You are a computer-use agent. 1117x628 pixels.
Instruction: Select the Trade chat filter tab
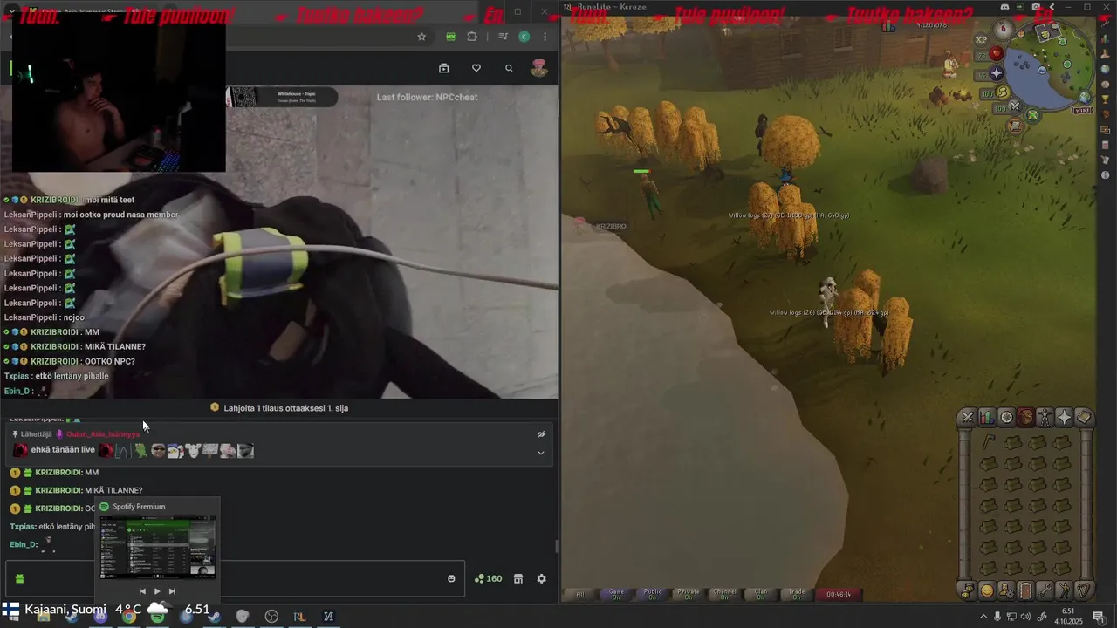click(797, 594)
